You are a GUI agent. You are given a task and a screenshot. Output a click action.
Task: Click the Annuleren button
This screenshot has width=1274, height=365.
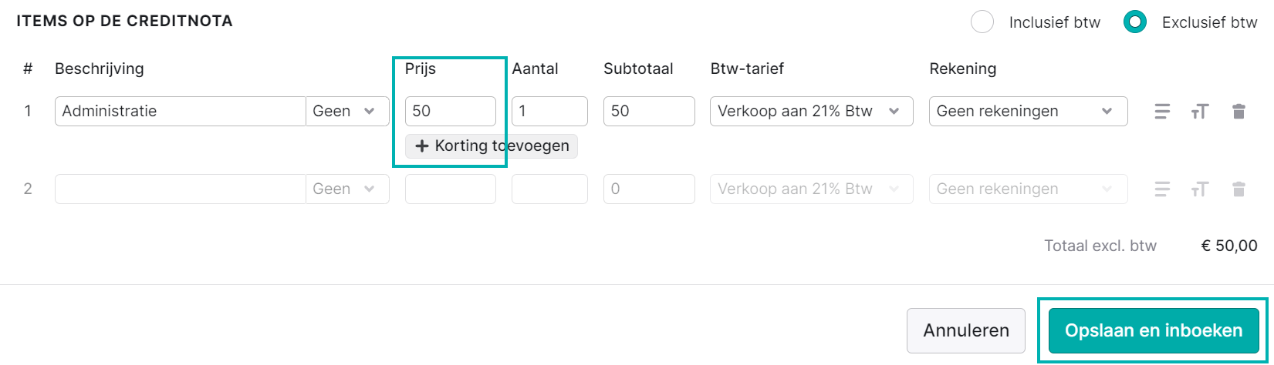tap(966, 330)
